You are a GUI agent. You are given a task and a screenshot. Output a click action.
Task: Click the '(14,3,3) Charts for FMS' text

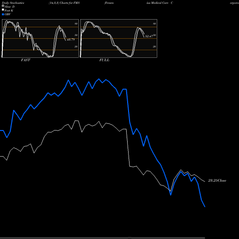point(64,3)
